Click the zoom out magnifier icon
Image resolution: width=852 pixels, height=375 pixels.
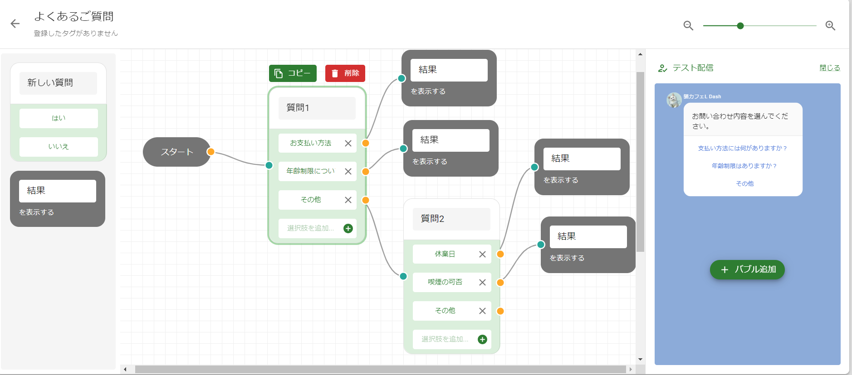pos(688,26)
